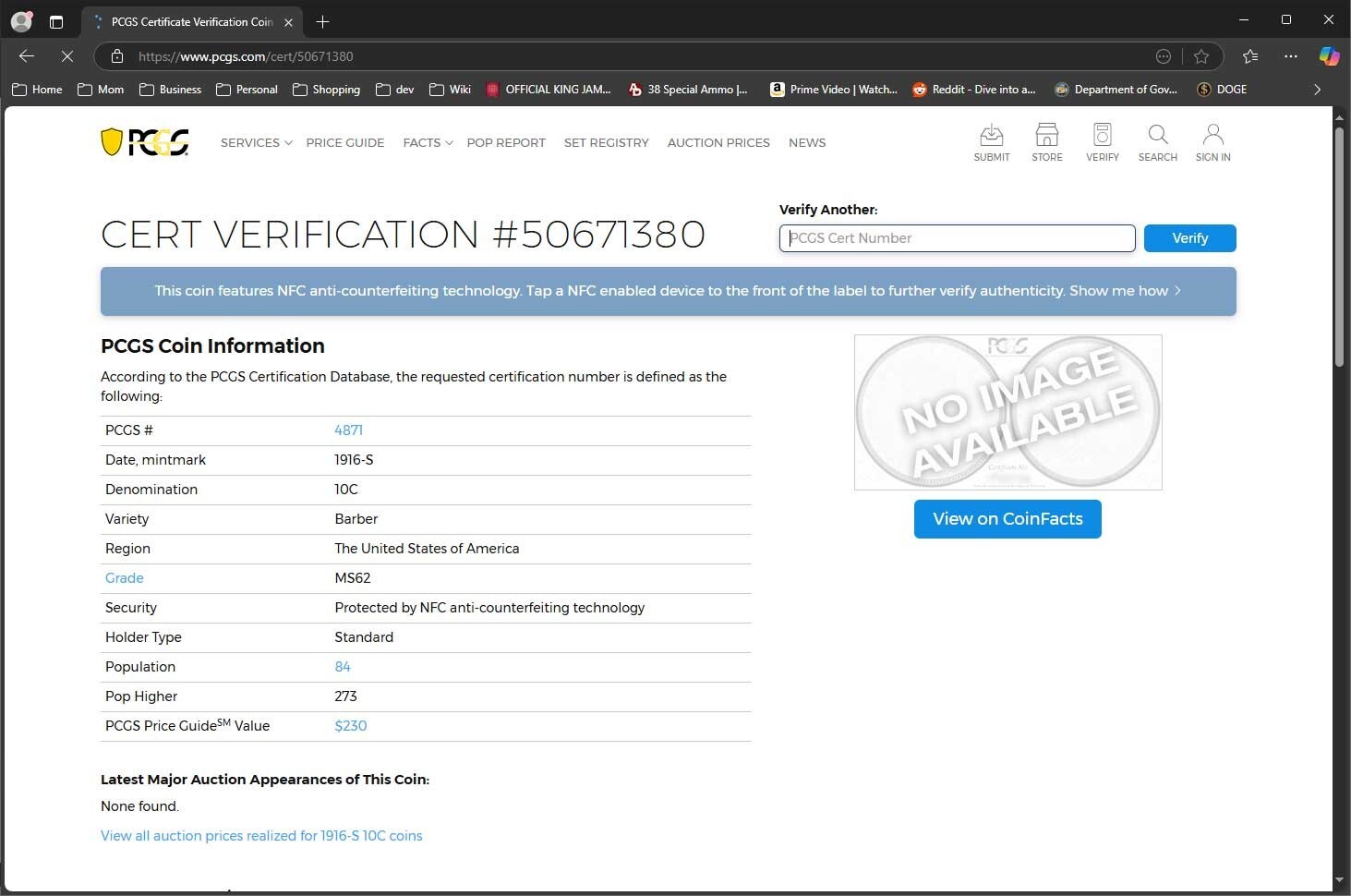This screenshot has height=896, width=1351.
Task: Open the $230 price guide value
Action: coord(350,726)
